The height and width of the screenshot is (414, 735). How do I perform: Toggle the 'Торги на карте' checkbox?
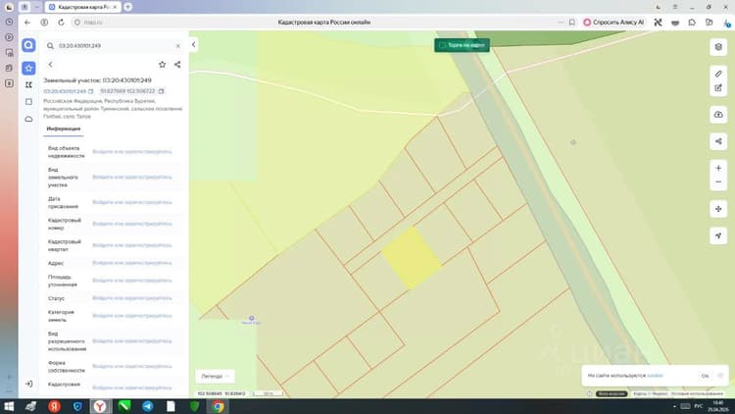click(442, 45)
